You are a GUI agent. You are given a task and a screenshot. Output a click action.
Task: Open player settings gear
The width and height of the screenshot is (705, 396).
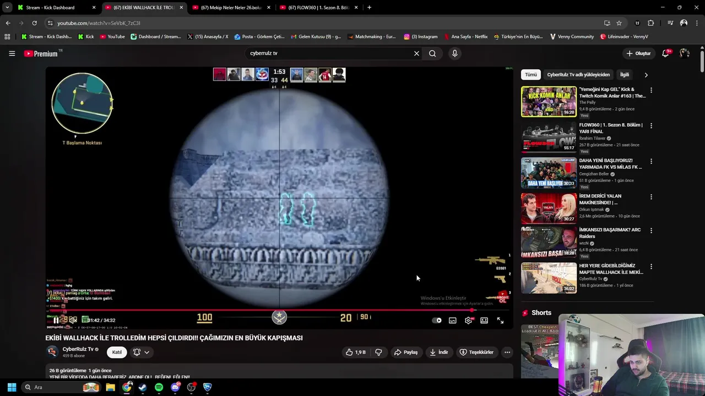pyautogui.click(x=468, y=320)
